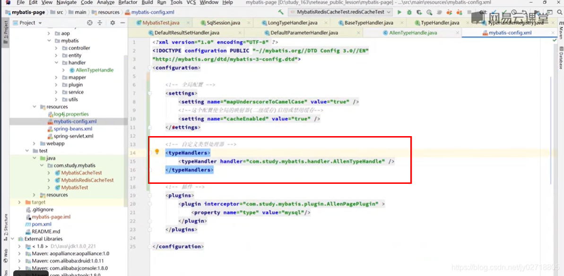Image resolution: width=564 pixels, height=276 pixels.
Task: Click resources breadcrumb in navigation bar
Action: coord(105,12)
